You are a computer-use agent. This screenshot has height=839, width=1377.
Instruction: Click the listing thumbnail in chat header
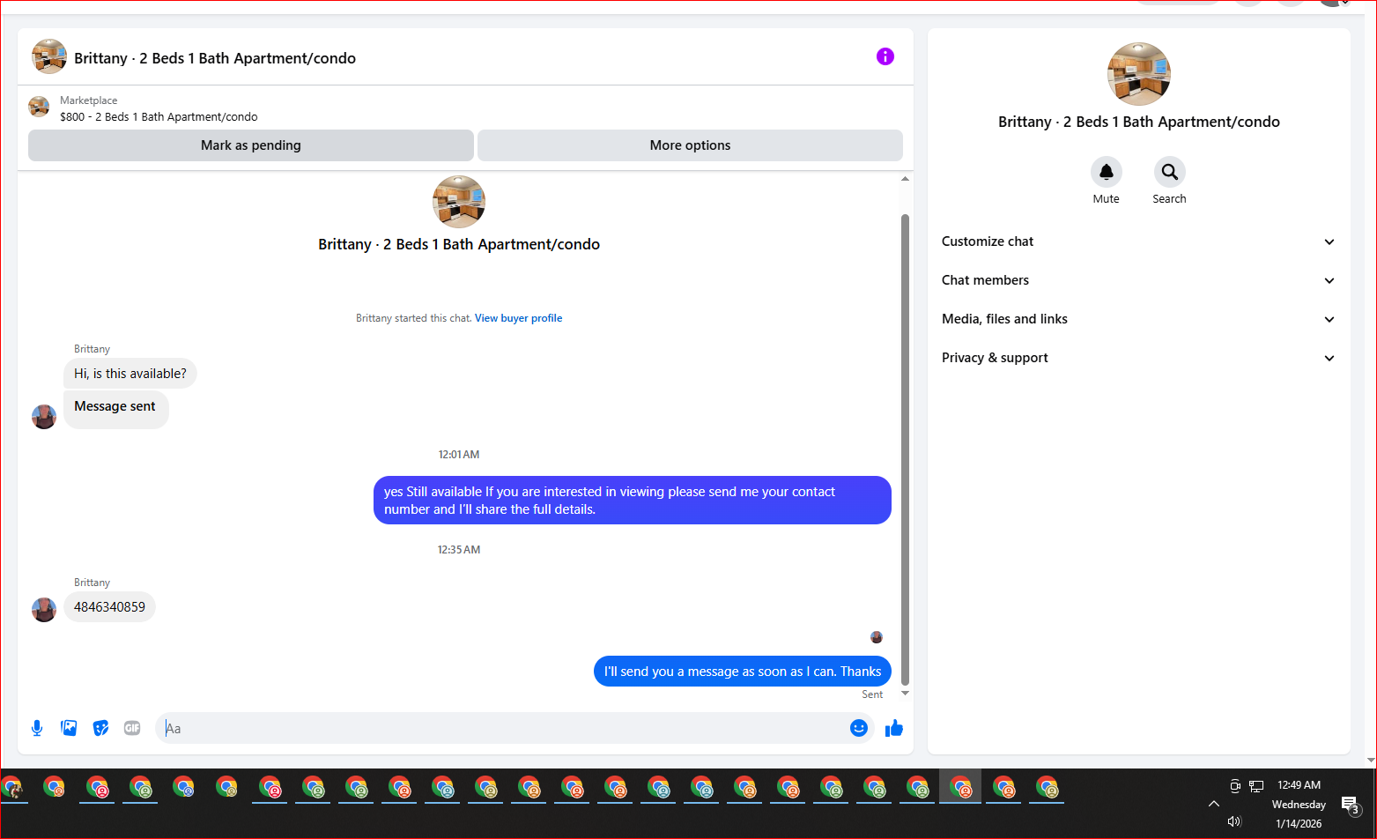pos(49,56)
